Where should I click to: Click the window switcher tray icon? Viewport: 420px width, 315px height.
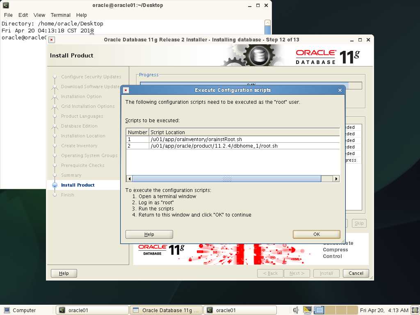click(319, 310)
